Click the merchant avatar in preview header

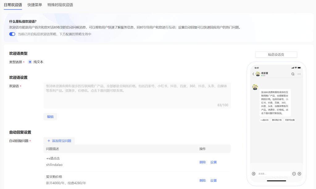(258, 74)
